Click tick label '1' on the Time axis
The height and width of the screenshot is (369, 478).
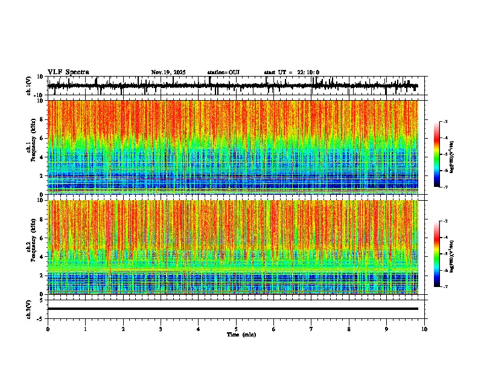point(85,329)
